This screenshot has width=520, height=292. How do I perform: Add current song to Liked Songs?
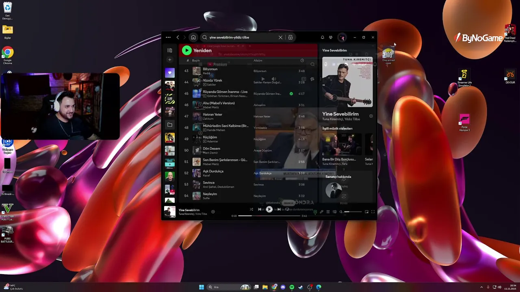point(213,212)
